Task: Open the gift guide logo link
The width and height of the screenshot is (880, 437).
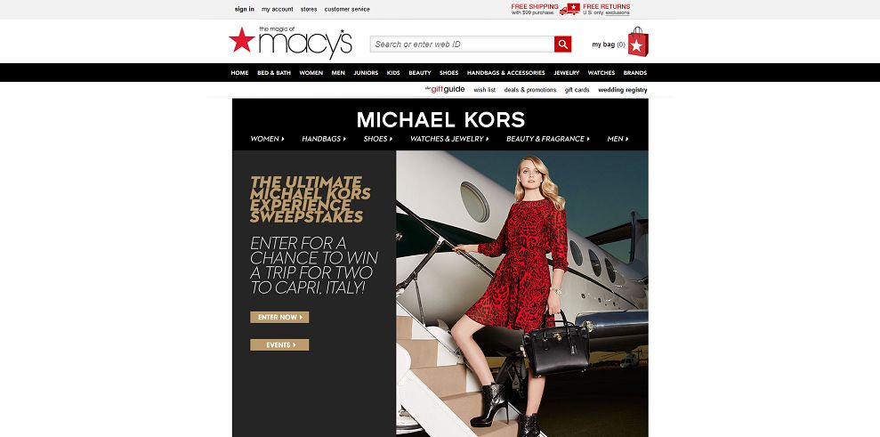Action: pos(445,89)
